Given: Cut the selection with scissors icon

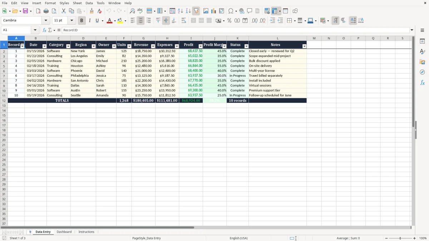Looking at the screenshot, I should tap(64, 11).
